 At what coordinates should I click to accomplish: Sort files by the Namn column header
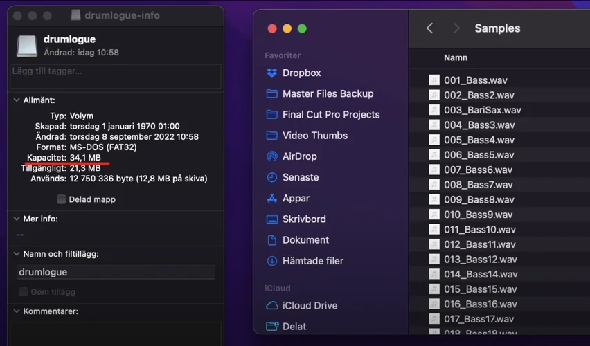pyautogui.click(x=456, y=58)
